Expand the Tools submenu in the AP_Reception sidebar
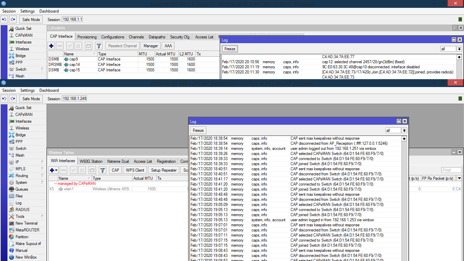This screenshot has height=261, width=464. pyautogui.click(x=43, y=216)
